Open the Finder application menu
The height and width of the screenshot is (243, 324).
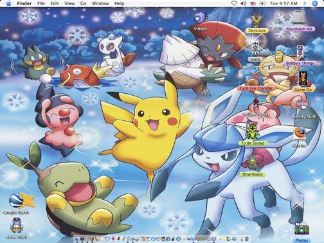pyautogui.click(x=24, y=3)
